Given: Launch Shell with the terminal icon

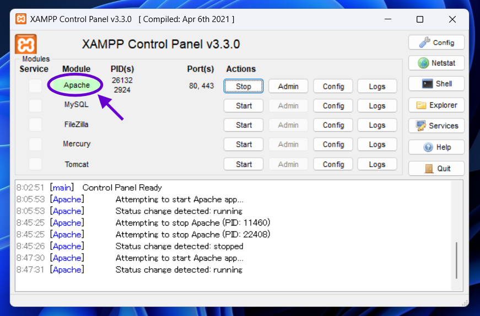Looking at the screenshot, I should 436,84.
